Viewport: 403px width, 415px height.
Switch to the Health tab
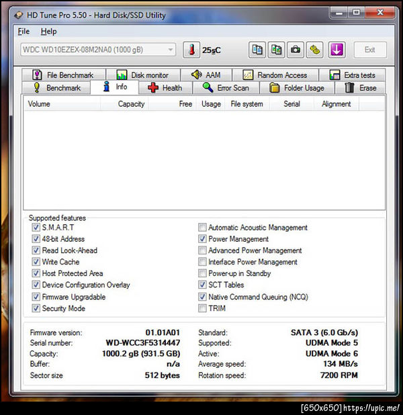tap(165, 87)
